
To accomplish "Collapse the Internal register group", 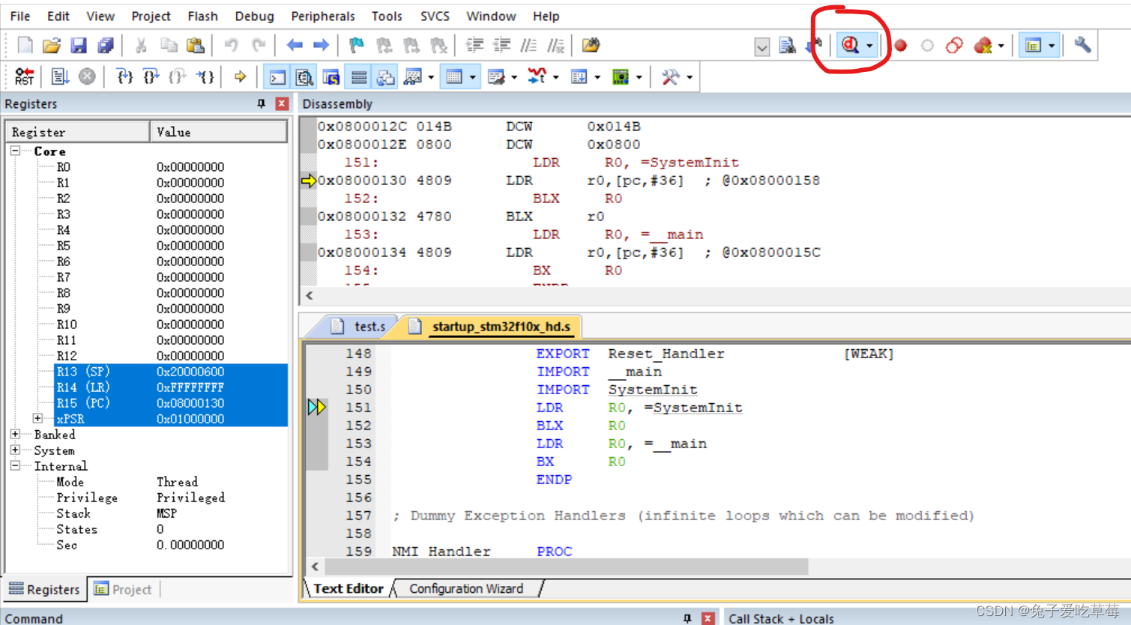I will (x=15, y=465).
